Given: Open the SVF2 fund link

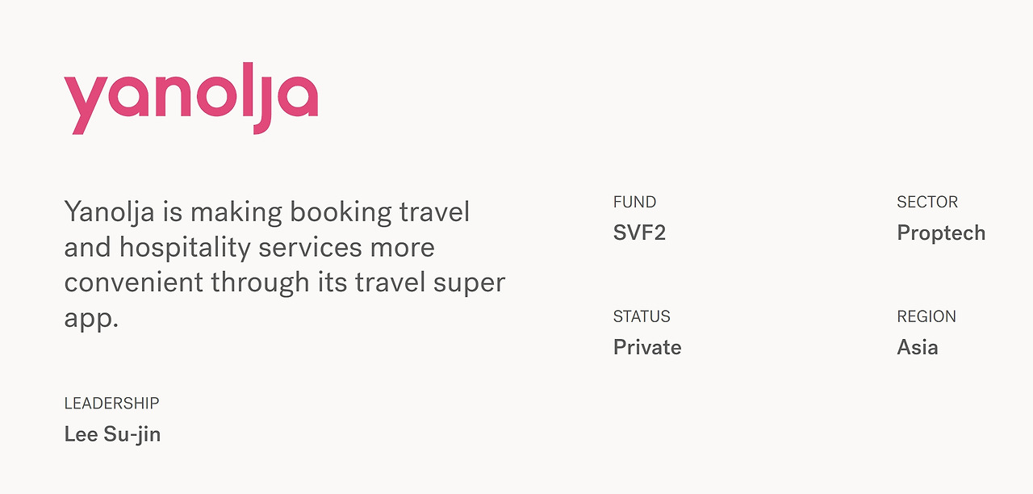Looking at the screenshot, I should coord(639,233).
